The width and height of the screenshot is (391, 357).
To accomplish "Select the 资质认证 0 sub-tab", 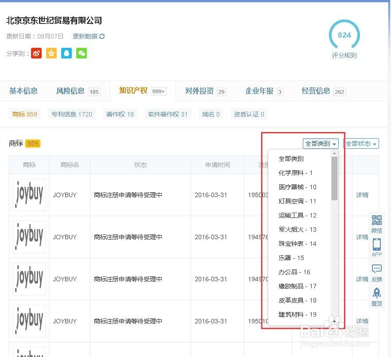I will [249, 114].
